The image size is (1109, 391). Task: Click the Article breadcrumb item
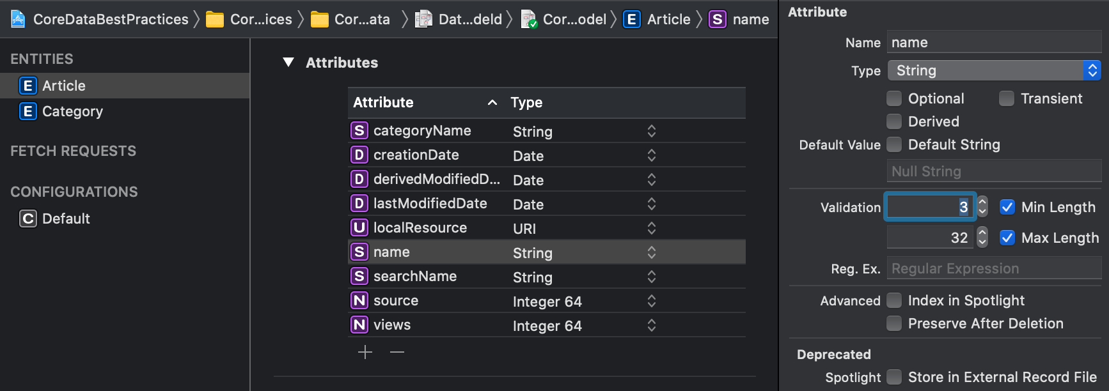pyautogui.click(x=668, y=19)
